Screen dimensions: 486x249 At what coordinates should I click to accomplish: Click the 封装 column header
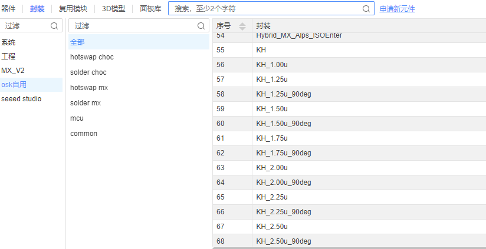(264, 26)
